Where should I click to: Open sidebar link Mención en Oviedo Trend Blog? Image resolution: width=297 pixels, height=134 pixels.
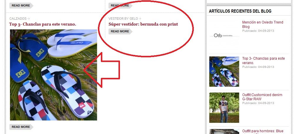coord(263,24)
